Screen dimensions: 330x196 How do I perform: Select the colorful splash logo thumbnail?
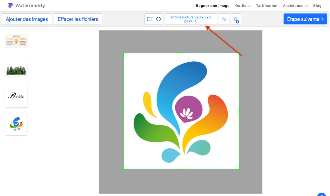click(x=16, y=124)
